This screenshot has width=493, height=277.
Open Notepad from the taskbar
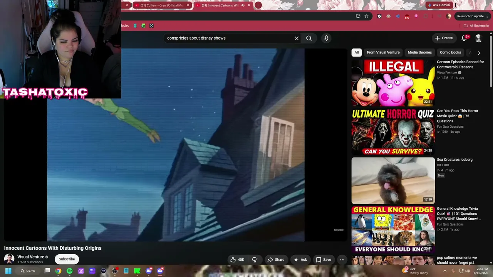pyautogui.click(x=126, y=271)
